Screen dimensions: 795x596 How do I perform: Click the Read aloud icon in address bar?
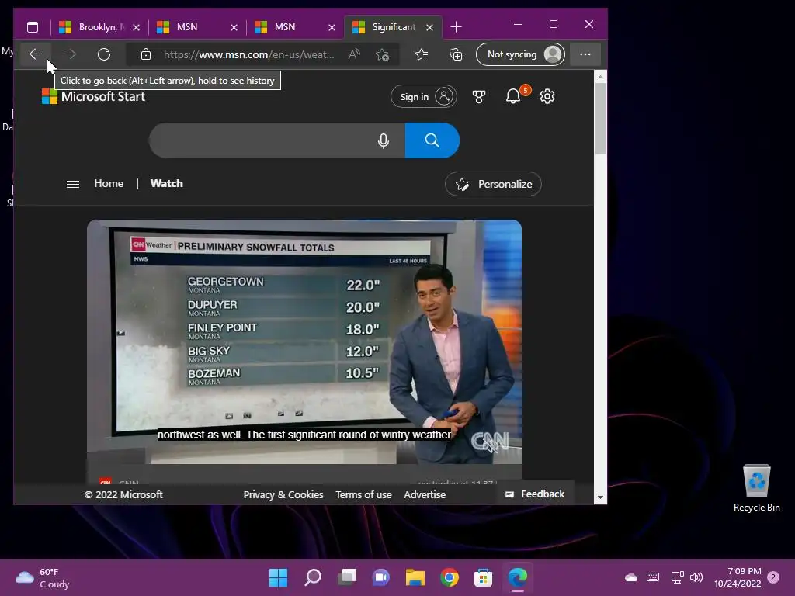tap(354, 54)
